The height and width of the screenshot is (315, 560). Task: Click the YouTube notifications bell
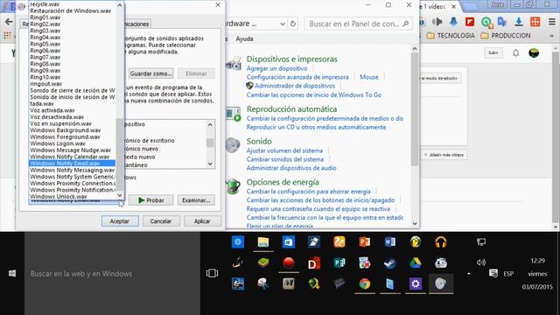tap(515, 53)
